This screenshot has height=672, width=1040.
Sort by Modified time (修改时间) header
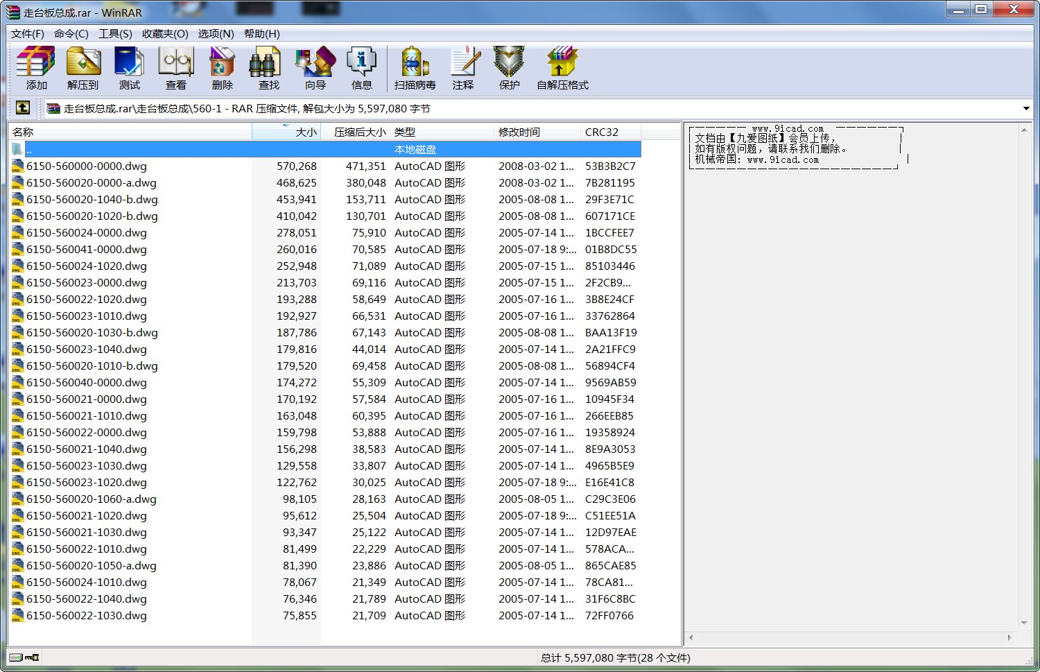(537, 132)
